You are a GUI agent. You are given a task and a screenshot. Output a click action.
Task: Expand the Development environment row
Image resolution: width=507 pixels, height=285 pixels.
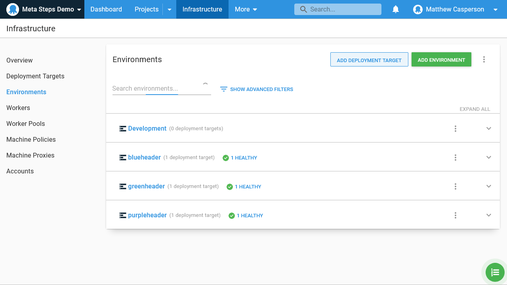pyautogui.click(x=488, y=129)
